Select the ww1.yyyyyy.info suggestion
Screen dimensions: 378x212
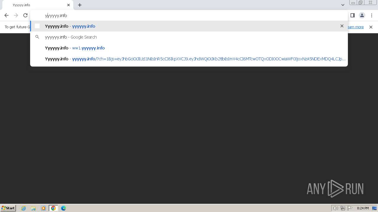pyautogui.click(x=189, y=48)
